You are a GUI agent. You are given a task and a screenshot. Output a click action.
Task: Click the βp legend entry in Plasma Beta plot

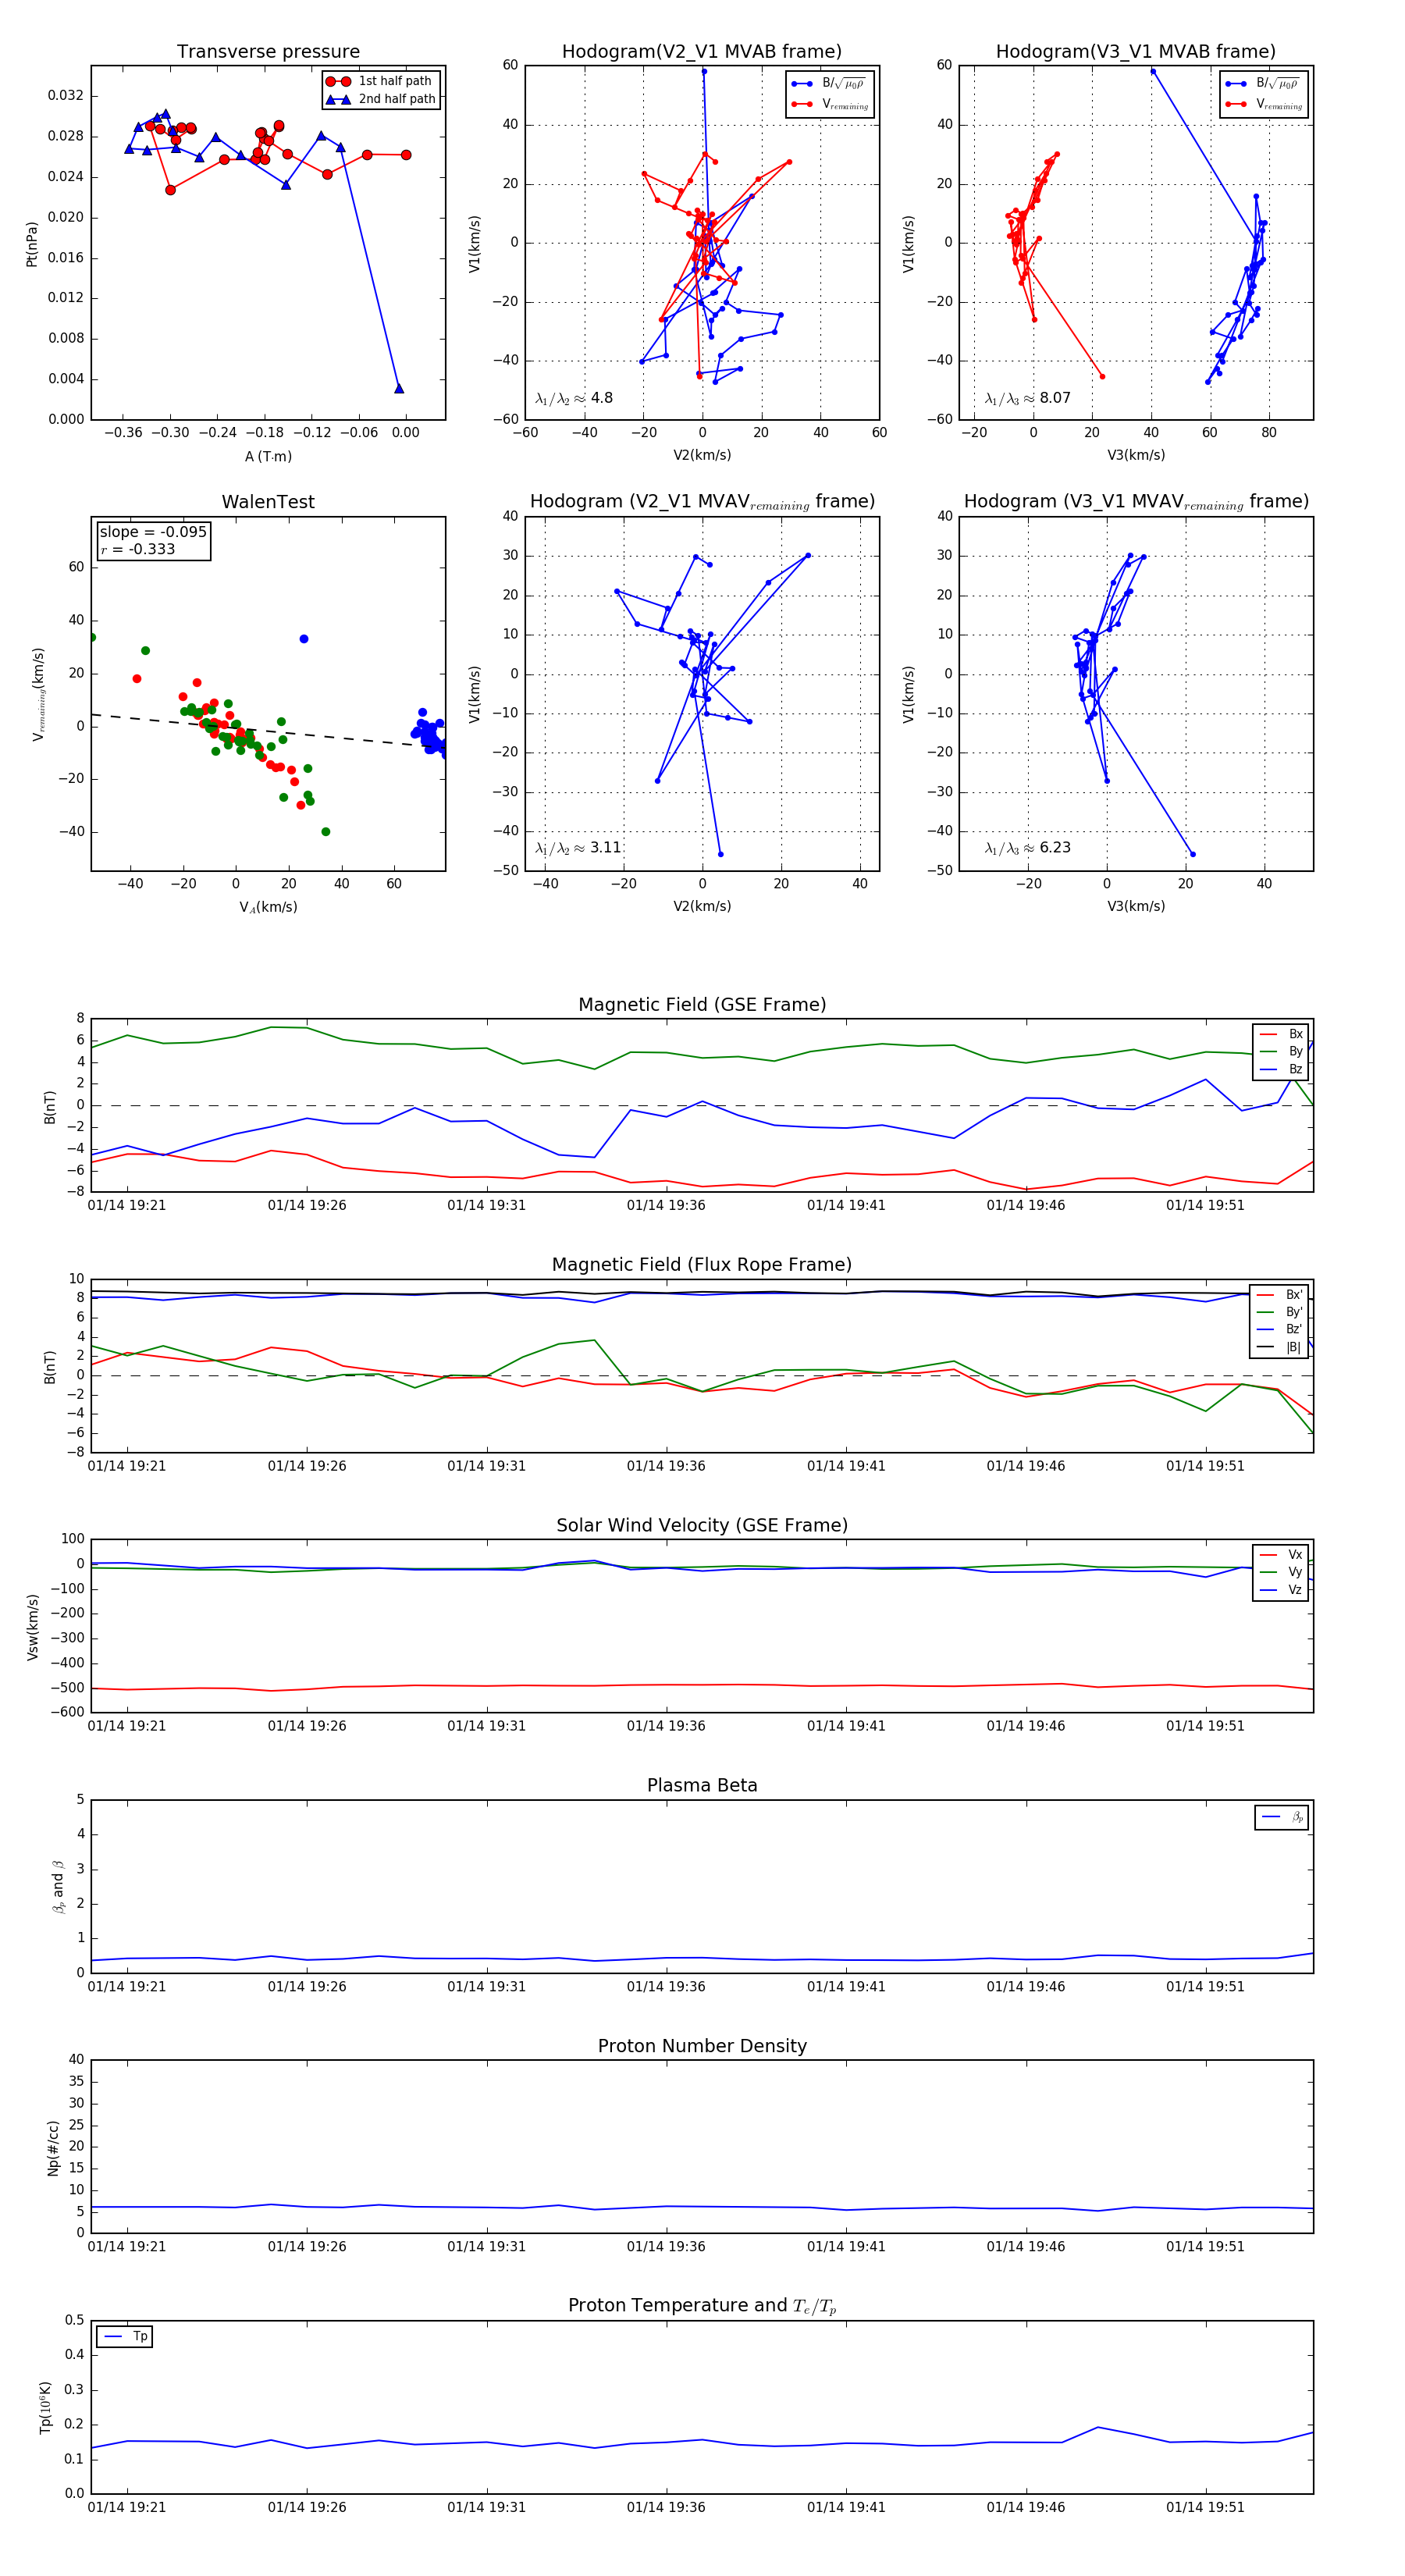pos(1282,1817)
